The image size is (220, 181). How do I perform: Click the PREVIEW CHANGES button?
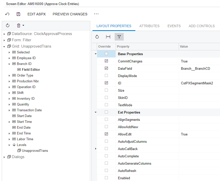(x=70, y=14)
